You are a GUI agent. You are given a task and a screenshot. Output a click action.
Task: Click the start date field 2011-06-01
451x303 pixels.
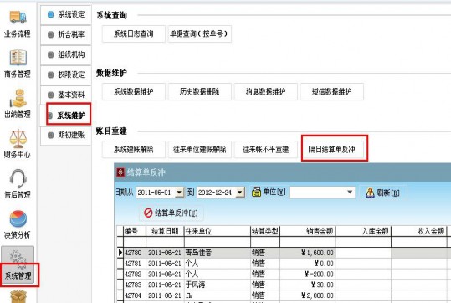pyautogui.click(x=156, y=193)
